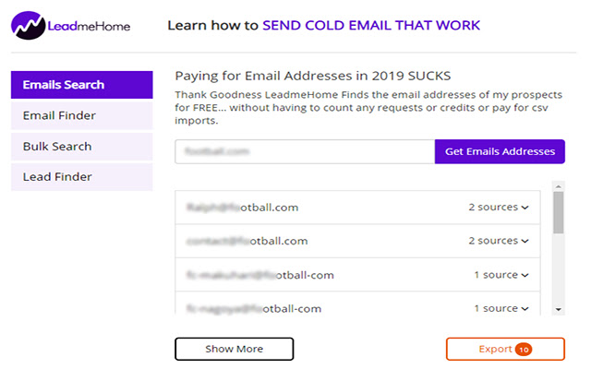Click the scrollbar down arrow
This screenshot has height=369, width=591.
click(559, 310)
